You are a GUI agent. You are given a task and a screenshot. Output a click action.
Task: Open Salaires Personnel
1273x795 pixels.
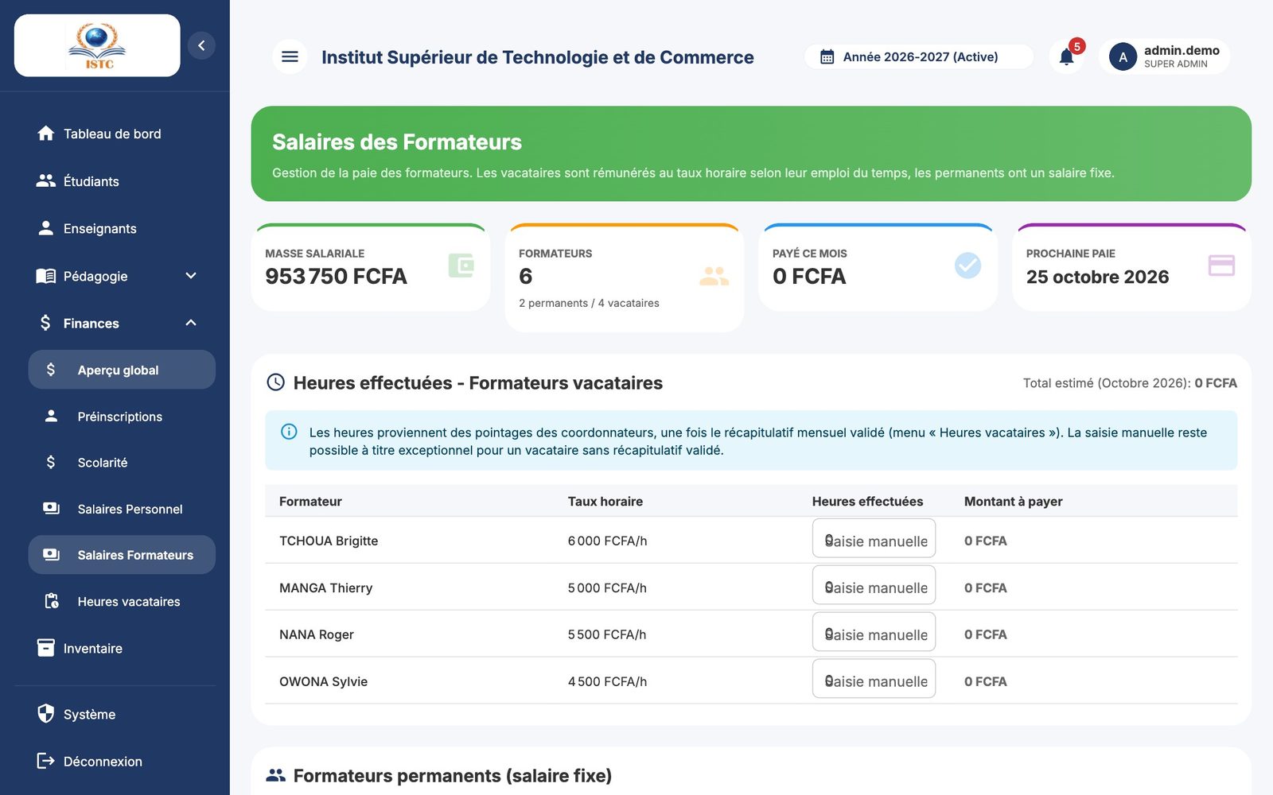(x=122, y=509)
